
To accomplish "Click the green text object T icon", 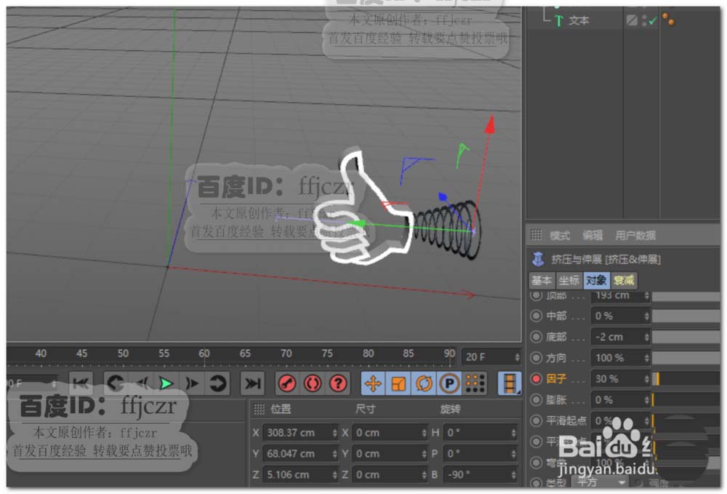I will (559, 21).
